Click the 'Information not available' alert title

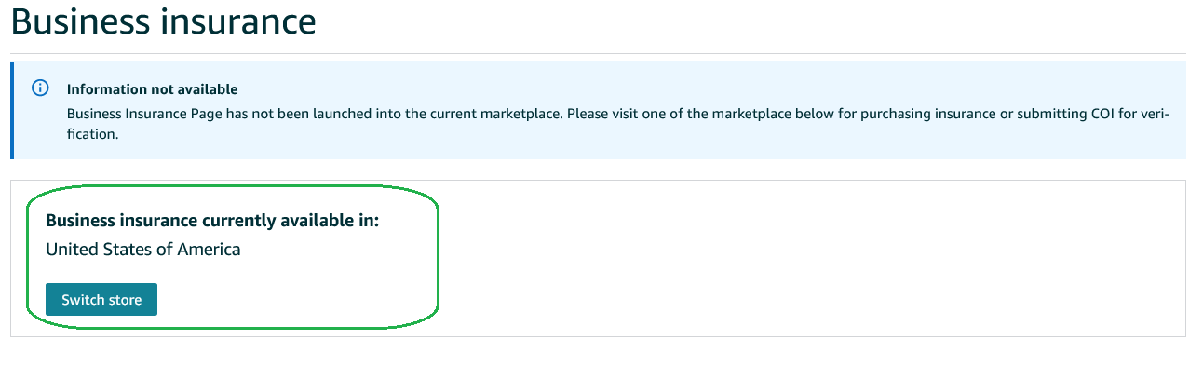(153, 89)
